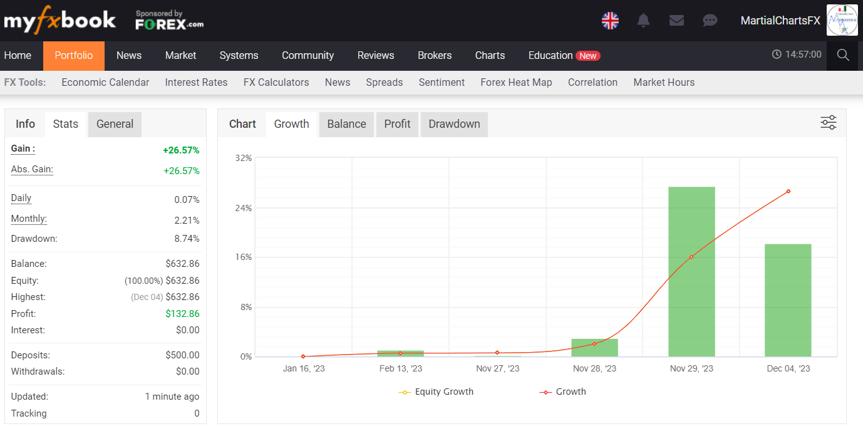
Task: Click the MartialChartsFX profile avatar
Action: (x=842, y=21)
